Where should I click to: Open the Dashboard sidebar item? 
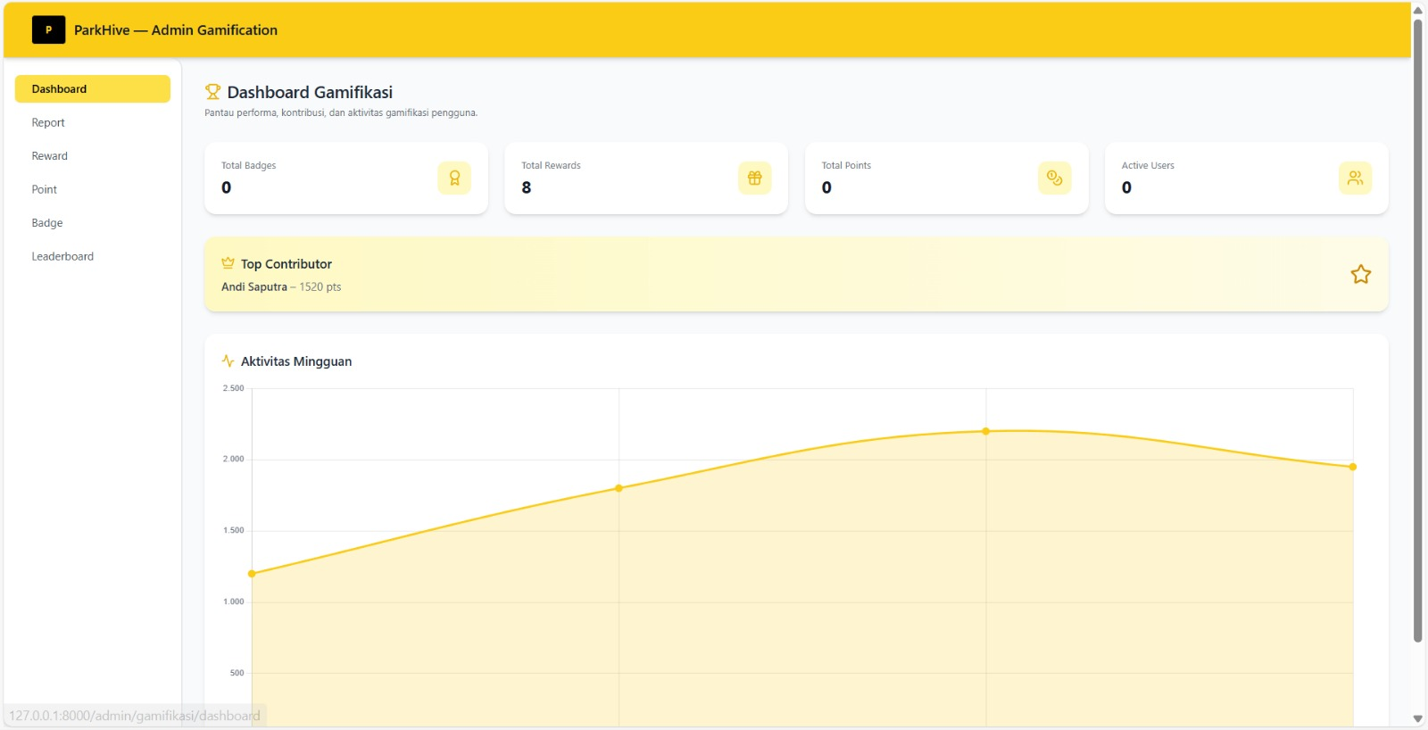(93, 89)
